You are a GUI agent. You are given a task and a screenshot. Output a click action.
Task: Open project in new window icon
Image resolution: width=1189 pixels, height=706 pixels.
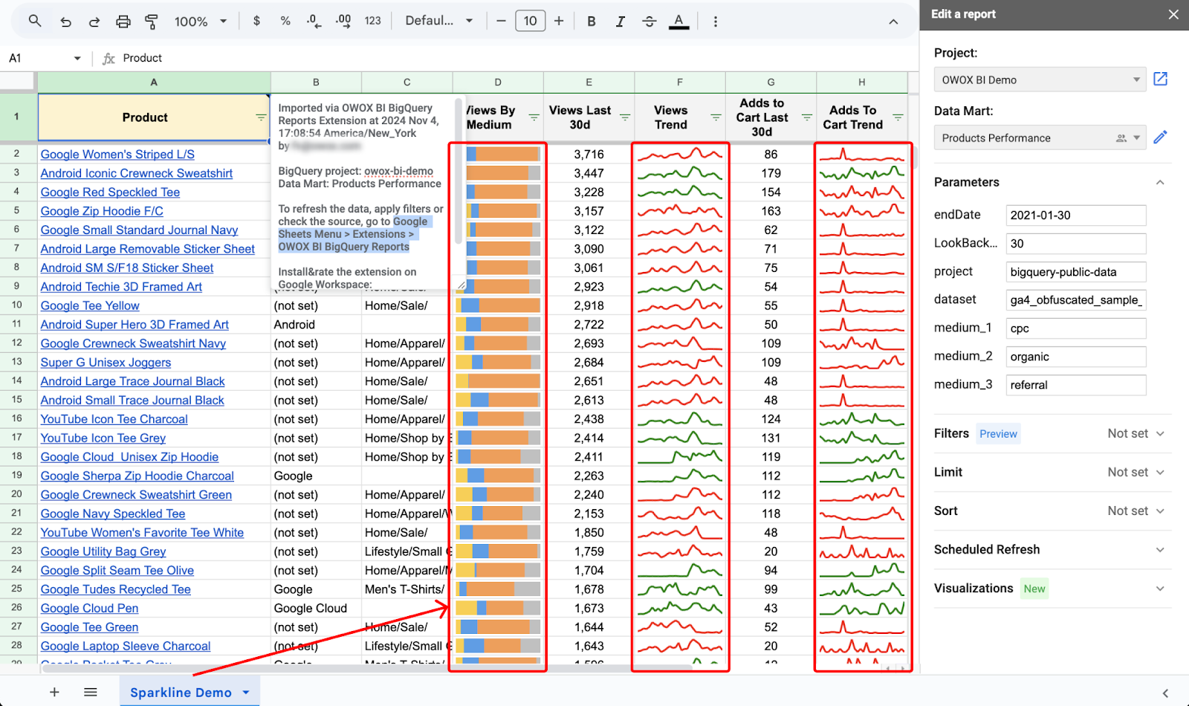[1160, 79]
